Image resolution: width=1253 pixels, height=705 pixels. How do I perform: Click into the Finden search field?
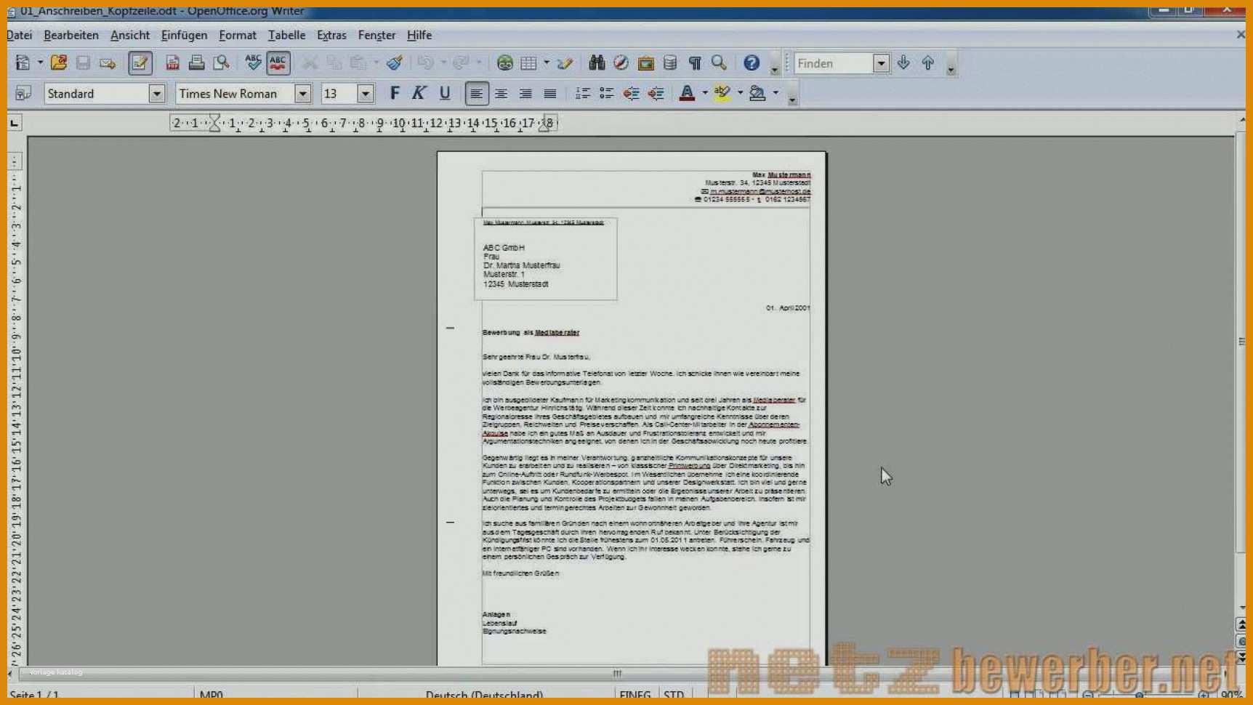tap(834, 63)
